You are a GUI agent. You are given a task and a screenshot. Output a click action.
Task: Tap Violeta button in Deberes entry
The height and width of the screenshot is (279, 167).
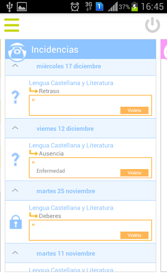click(134, 235)
